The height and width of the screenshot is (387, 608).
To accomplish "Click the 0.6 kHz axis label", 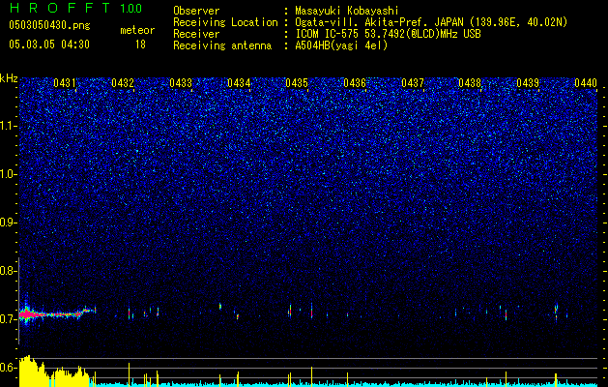I will (x=7, y=368).
